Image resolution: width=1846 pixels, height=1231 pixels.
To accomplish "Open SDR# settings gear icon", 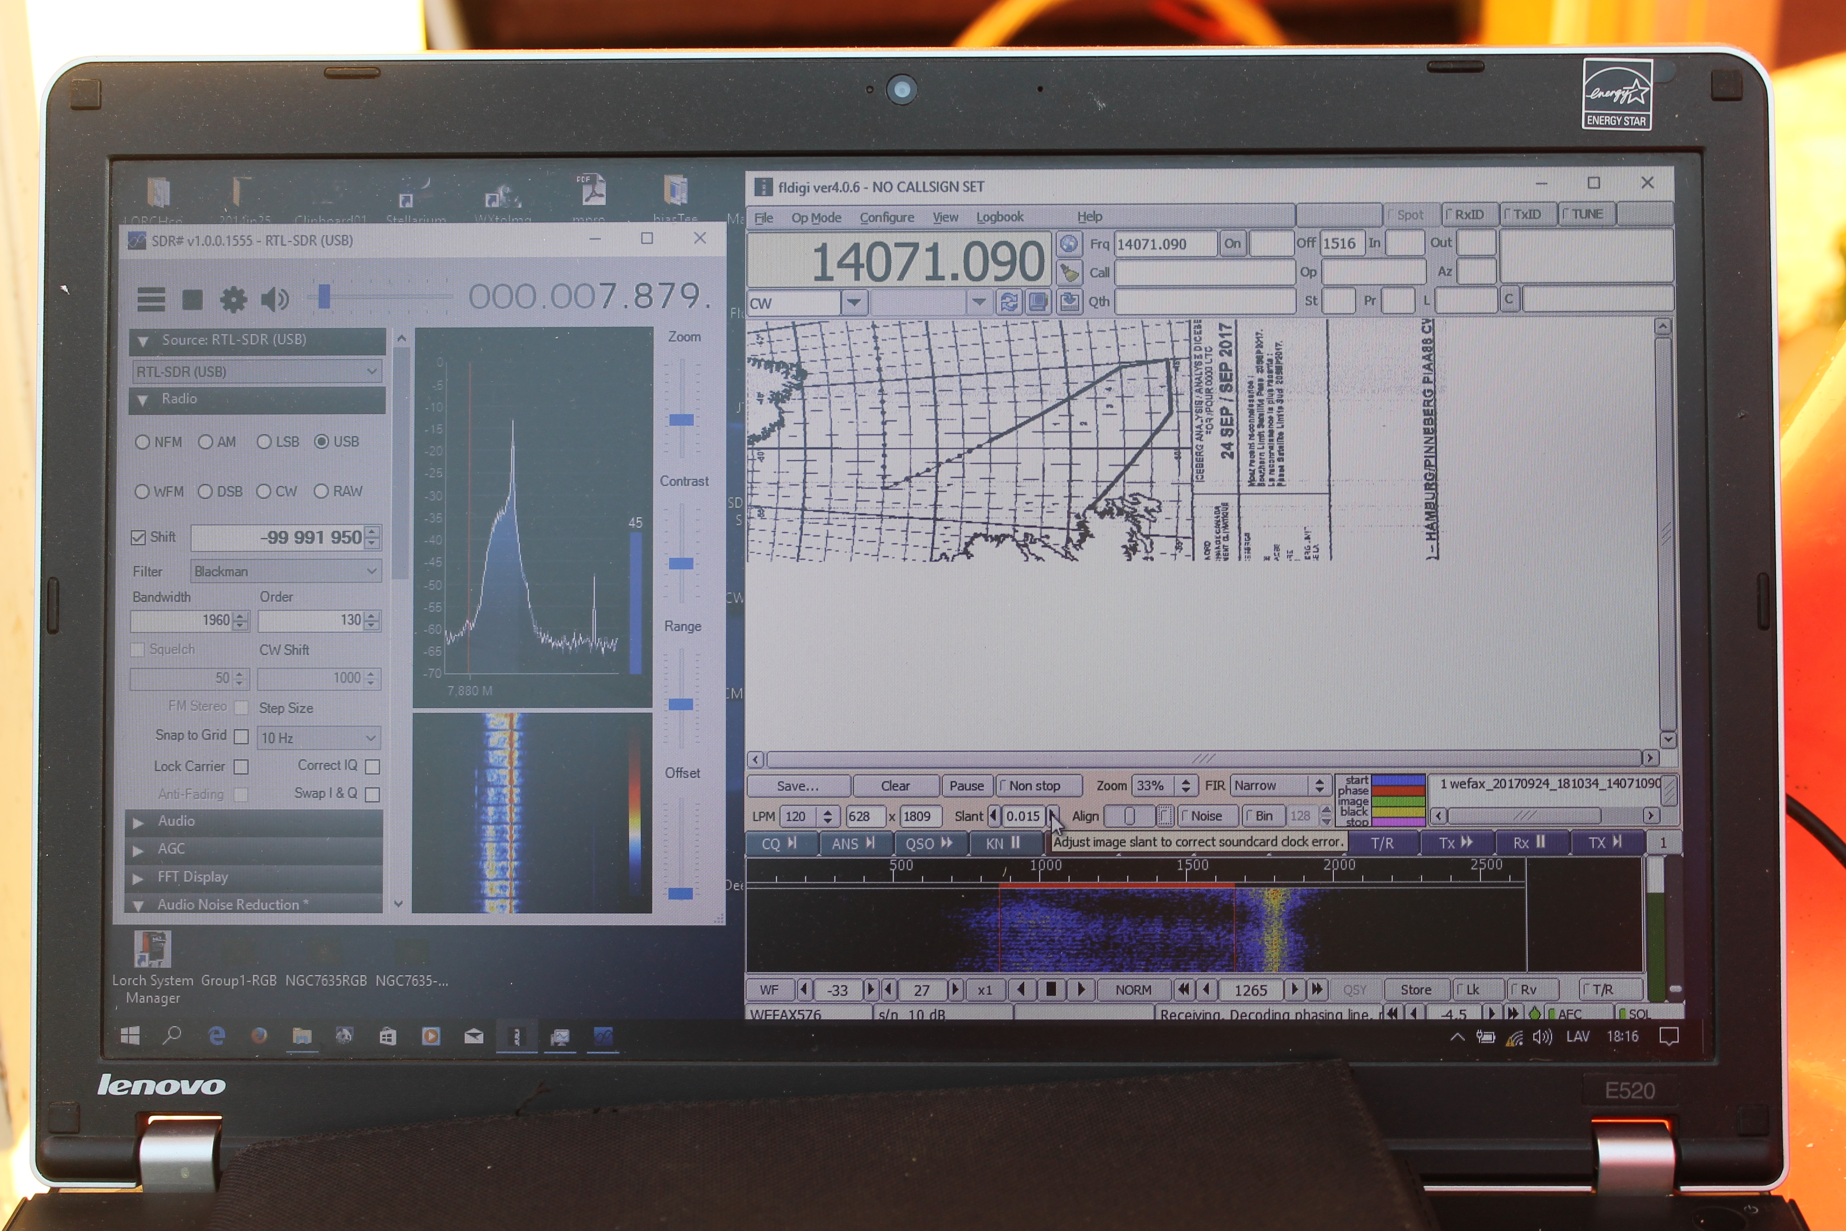I will click(x=233, y=299).
